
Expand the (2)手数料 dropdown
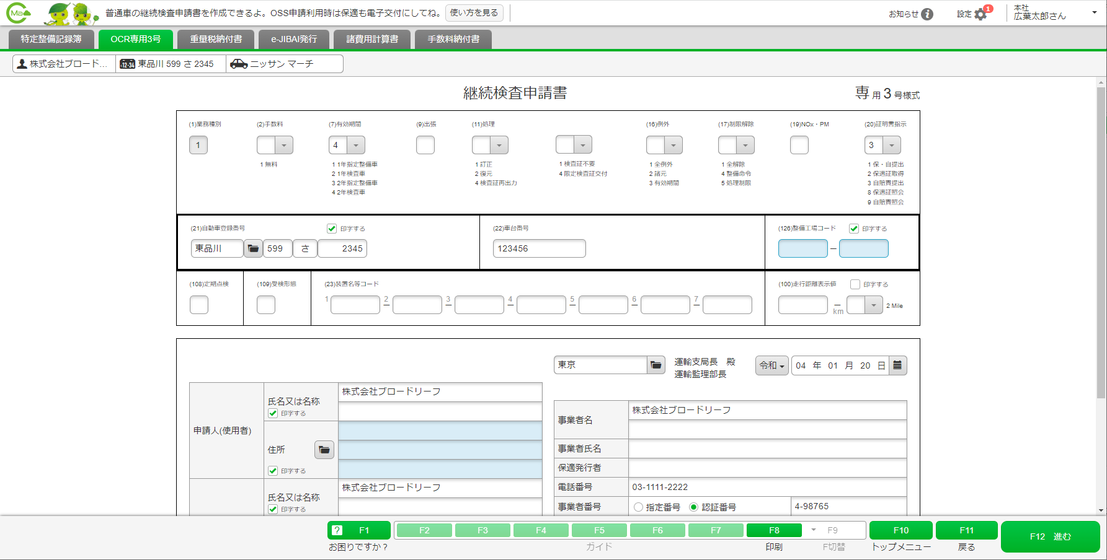click(284, 144)
